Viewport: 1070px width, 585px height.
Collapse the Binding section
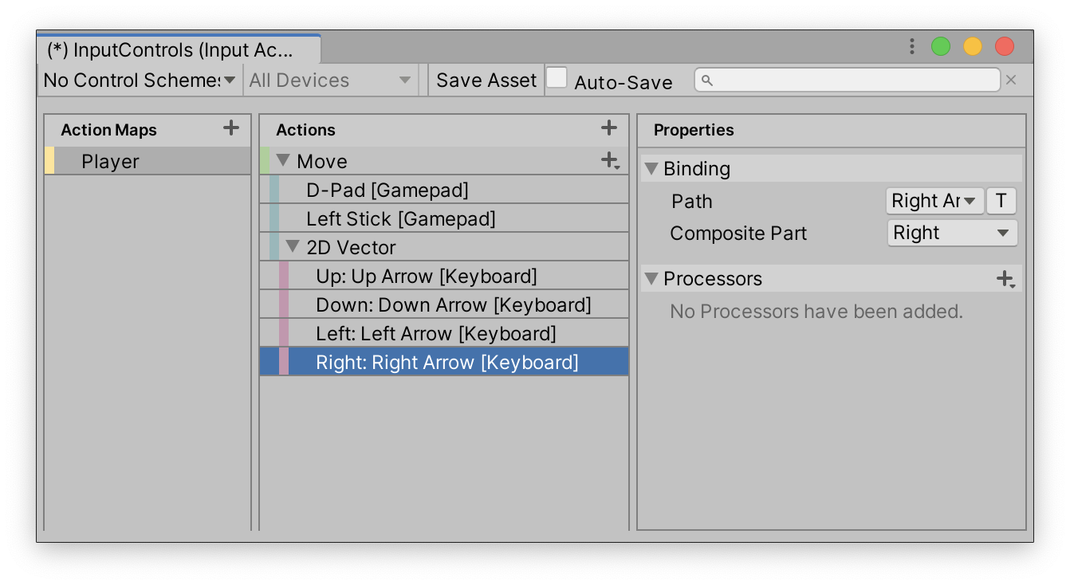[651, 169]
